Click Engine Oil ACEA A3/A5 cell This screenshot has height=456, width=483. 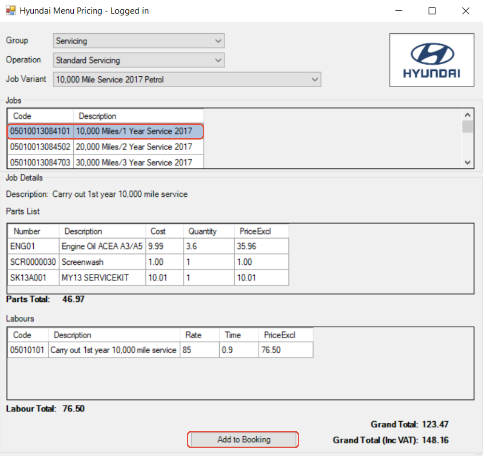click(102, 247)
